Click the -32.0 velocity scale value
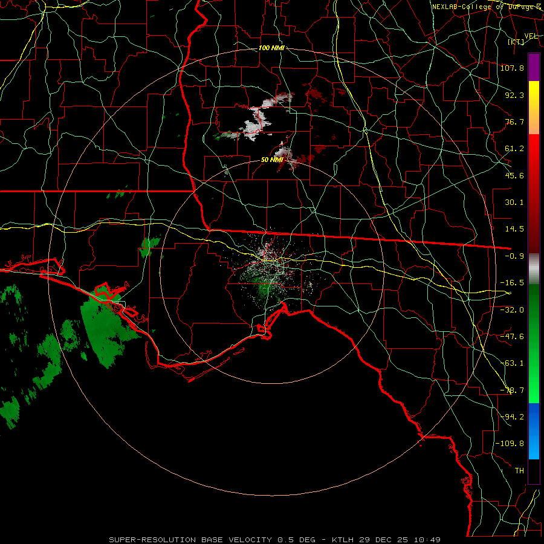The image size is (544, 544). click(x=512, y=309)
